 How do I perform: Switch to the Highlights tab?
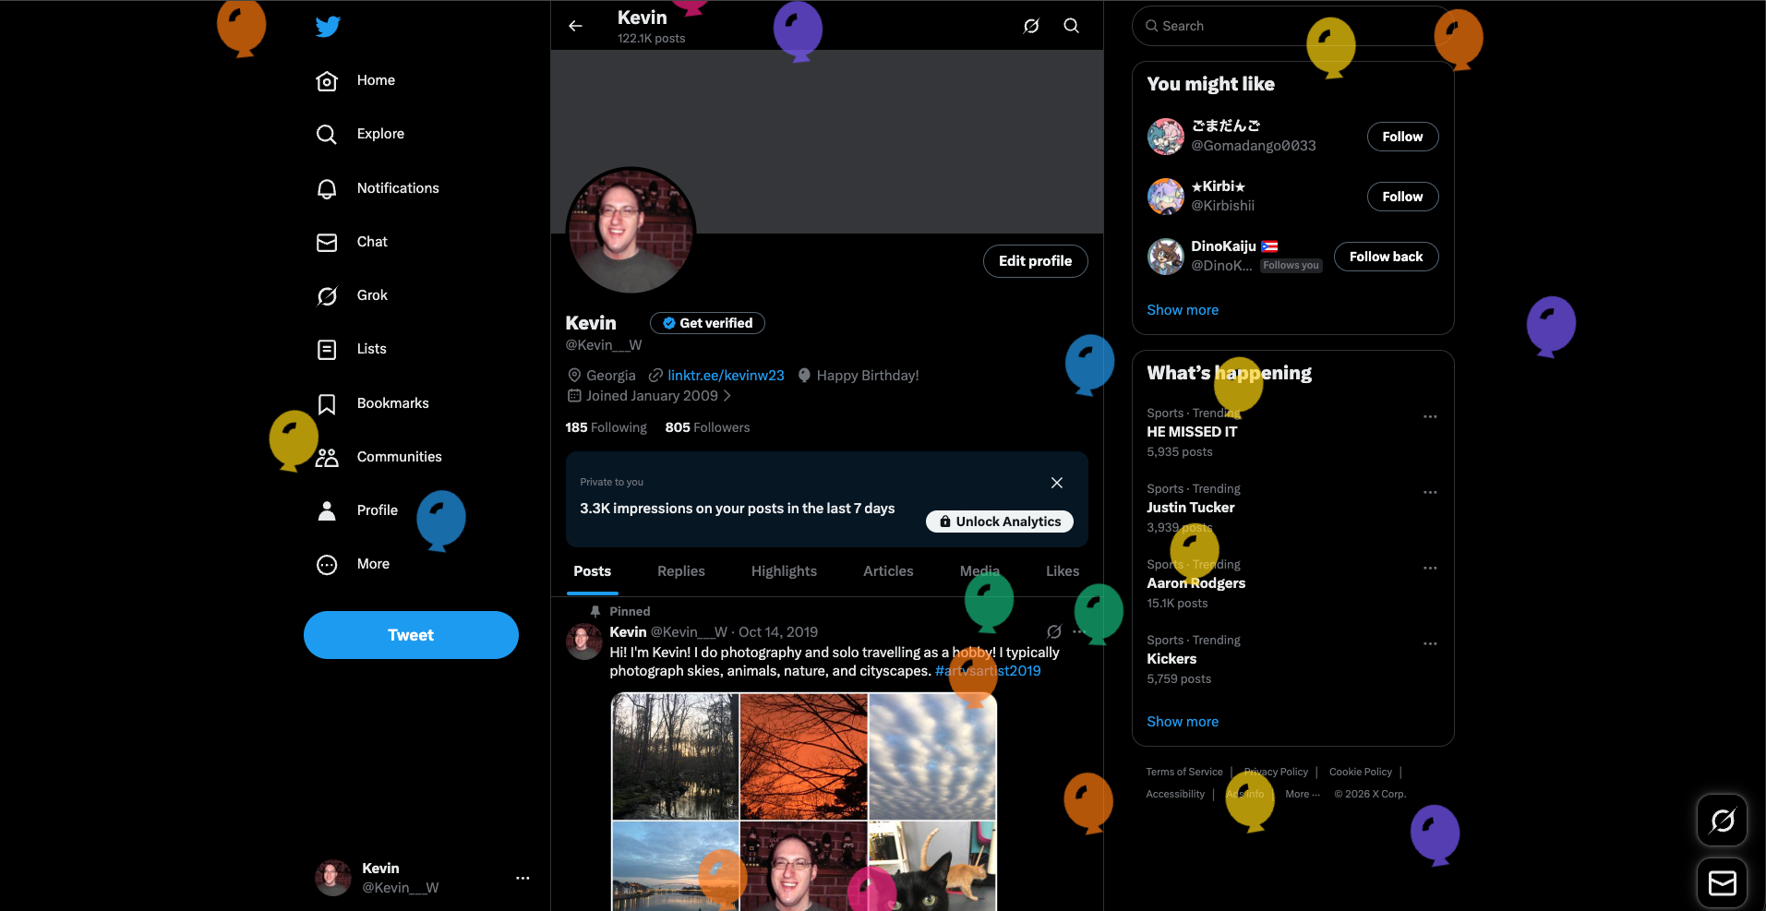[783, 571]
